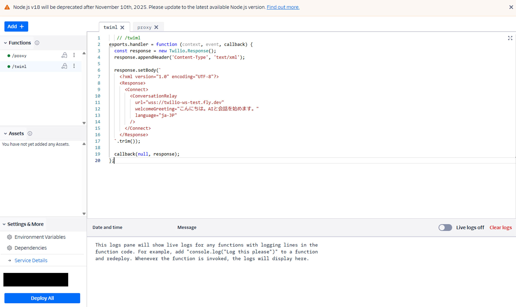Open Environment Variables settings

click(40, 237)
